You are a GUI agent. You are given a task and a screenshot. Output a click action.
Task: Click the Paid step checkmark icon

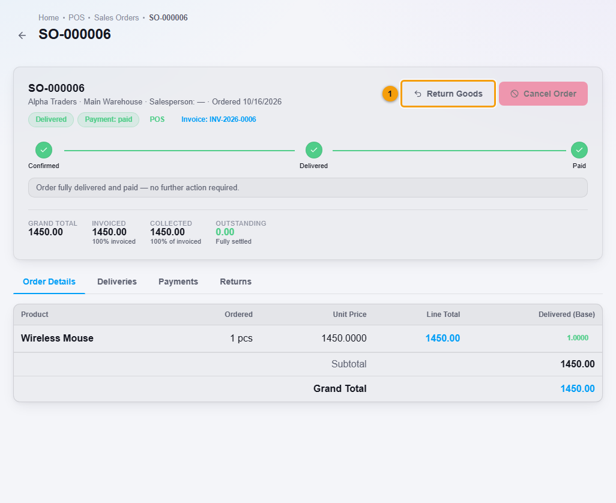(579, 150)
